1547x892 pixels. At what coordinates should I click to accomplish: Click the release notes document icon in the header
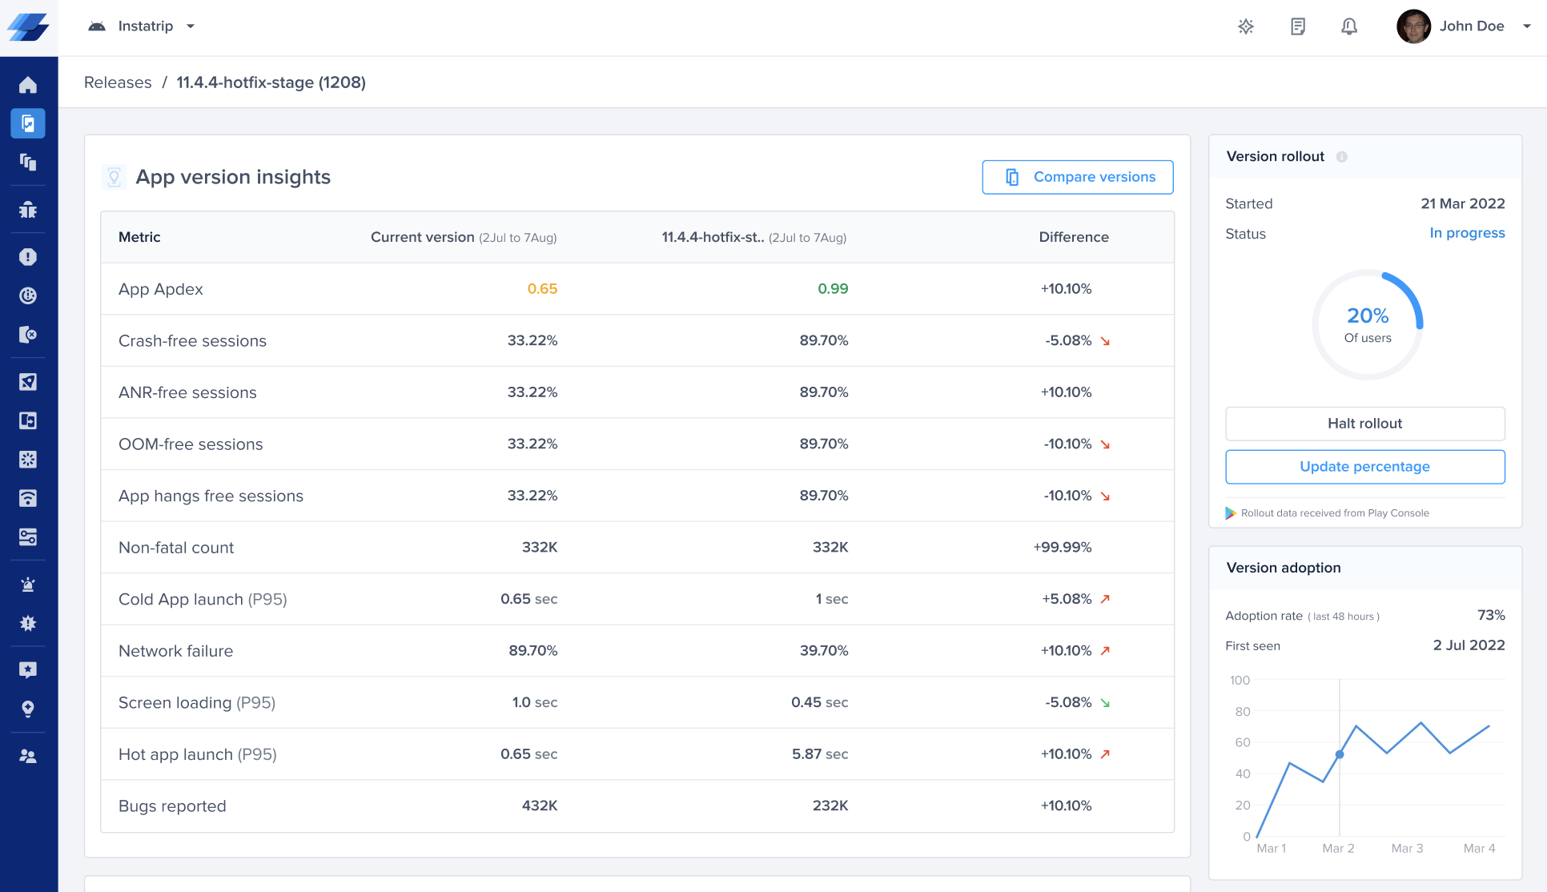click(1298, 26)
